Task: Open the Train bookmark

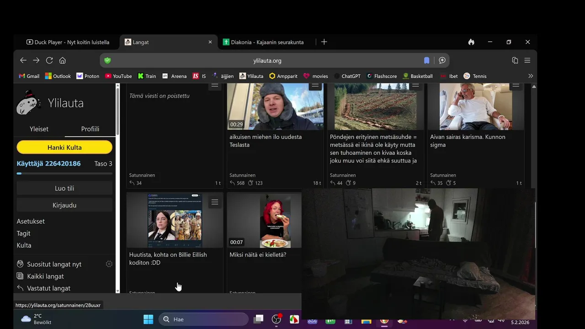Action: pos(147,76)
